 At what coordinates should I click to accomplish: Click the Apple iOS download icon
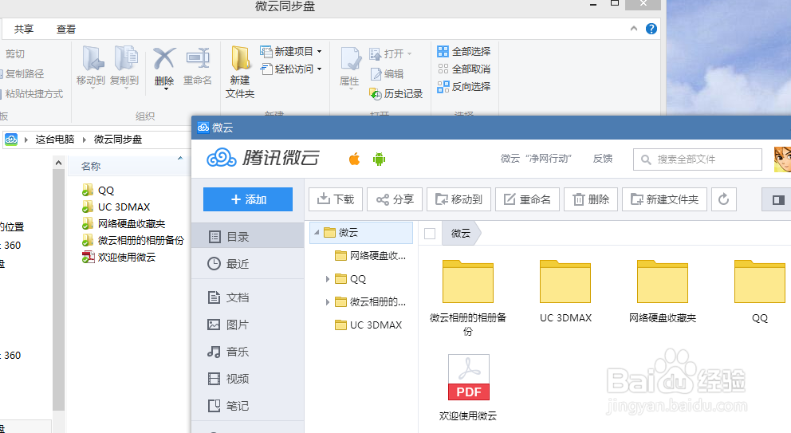(355, 159)
